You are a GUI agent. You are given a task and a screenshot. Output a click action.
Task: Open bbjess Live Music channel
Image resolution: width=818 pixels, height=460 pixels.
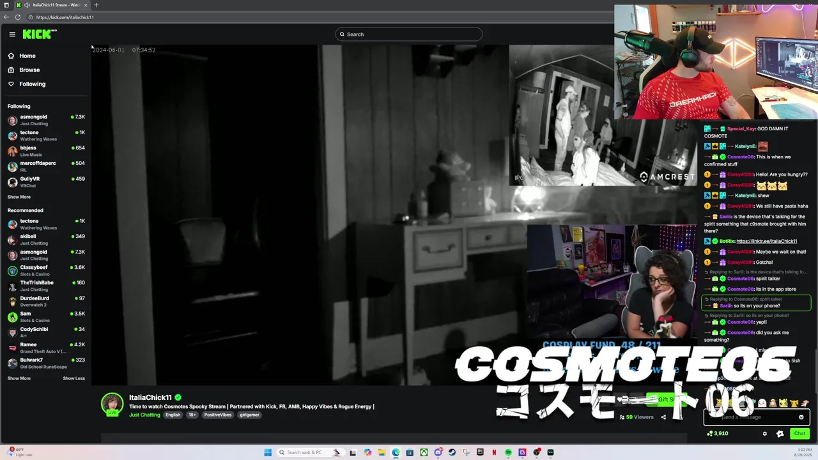(x=46, y=151)
